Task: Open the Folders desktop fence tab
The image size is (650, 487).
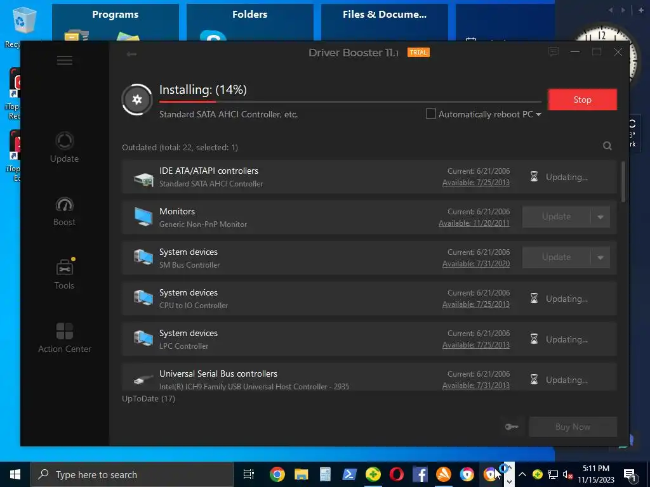Action: (249, 15)
